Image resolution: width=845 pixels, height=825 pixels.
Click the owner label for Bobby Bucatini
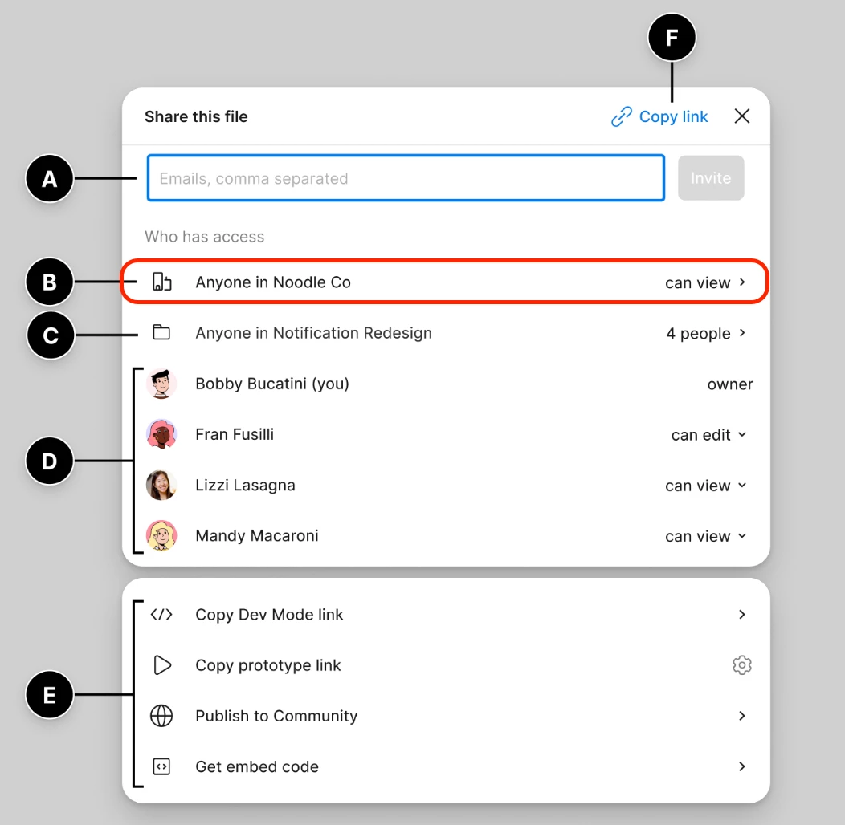coord(730,384)
